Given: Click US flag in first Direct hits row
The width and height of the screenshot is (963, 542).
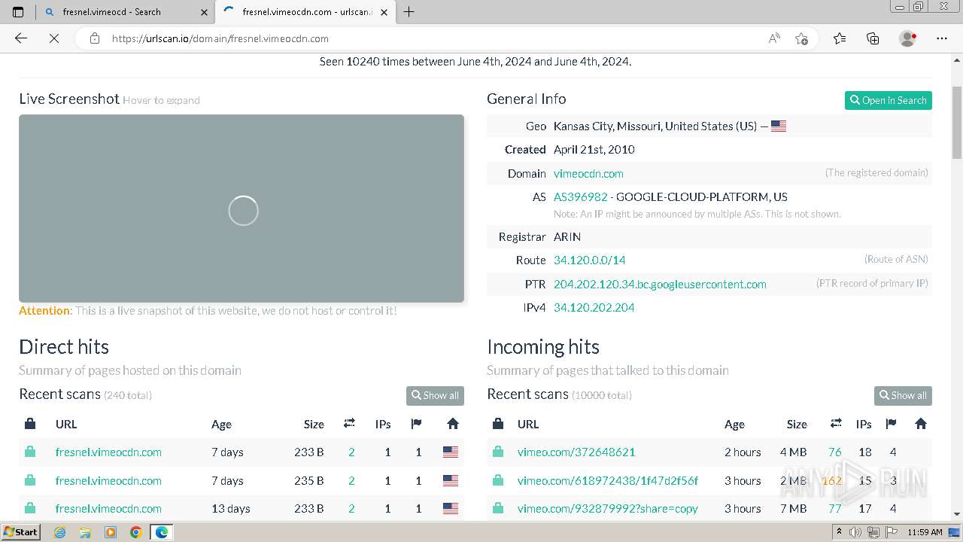Looking at the screenshot, I should 451,452.
